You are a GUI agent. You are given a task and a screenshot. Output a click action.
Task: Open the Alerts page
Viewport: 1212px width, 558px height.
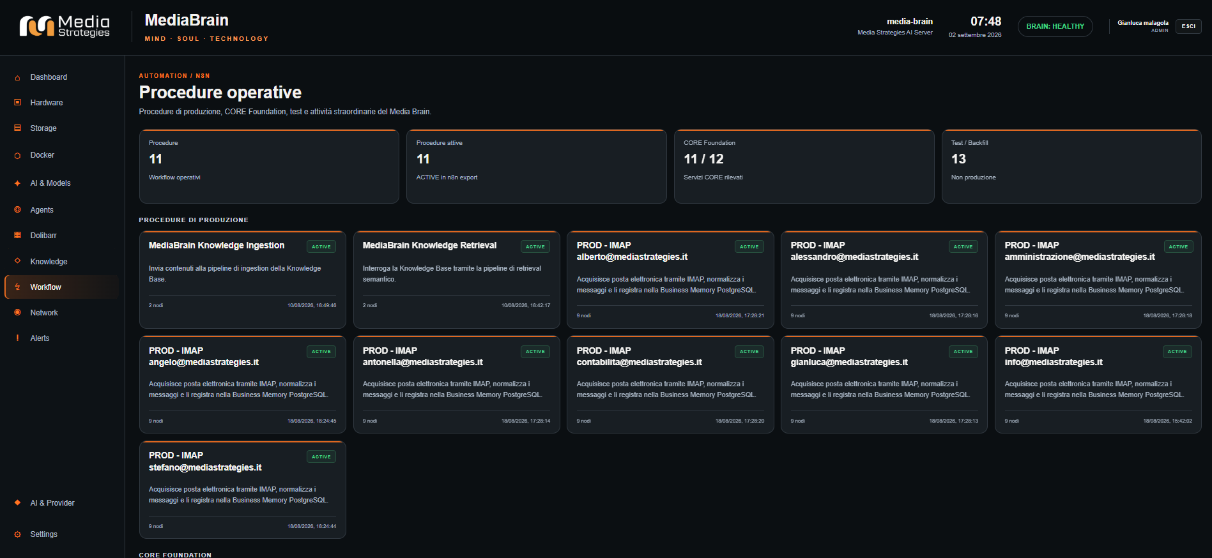62,338
